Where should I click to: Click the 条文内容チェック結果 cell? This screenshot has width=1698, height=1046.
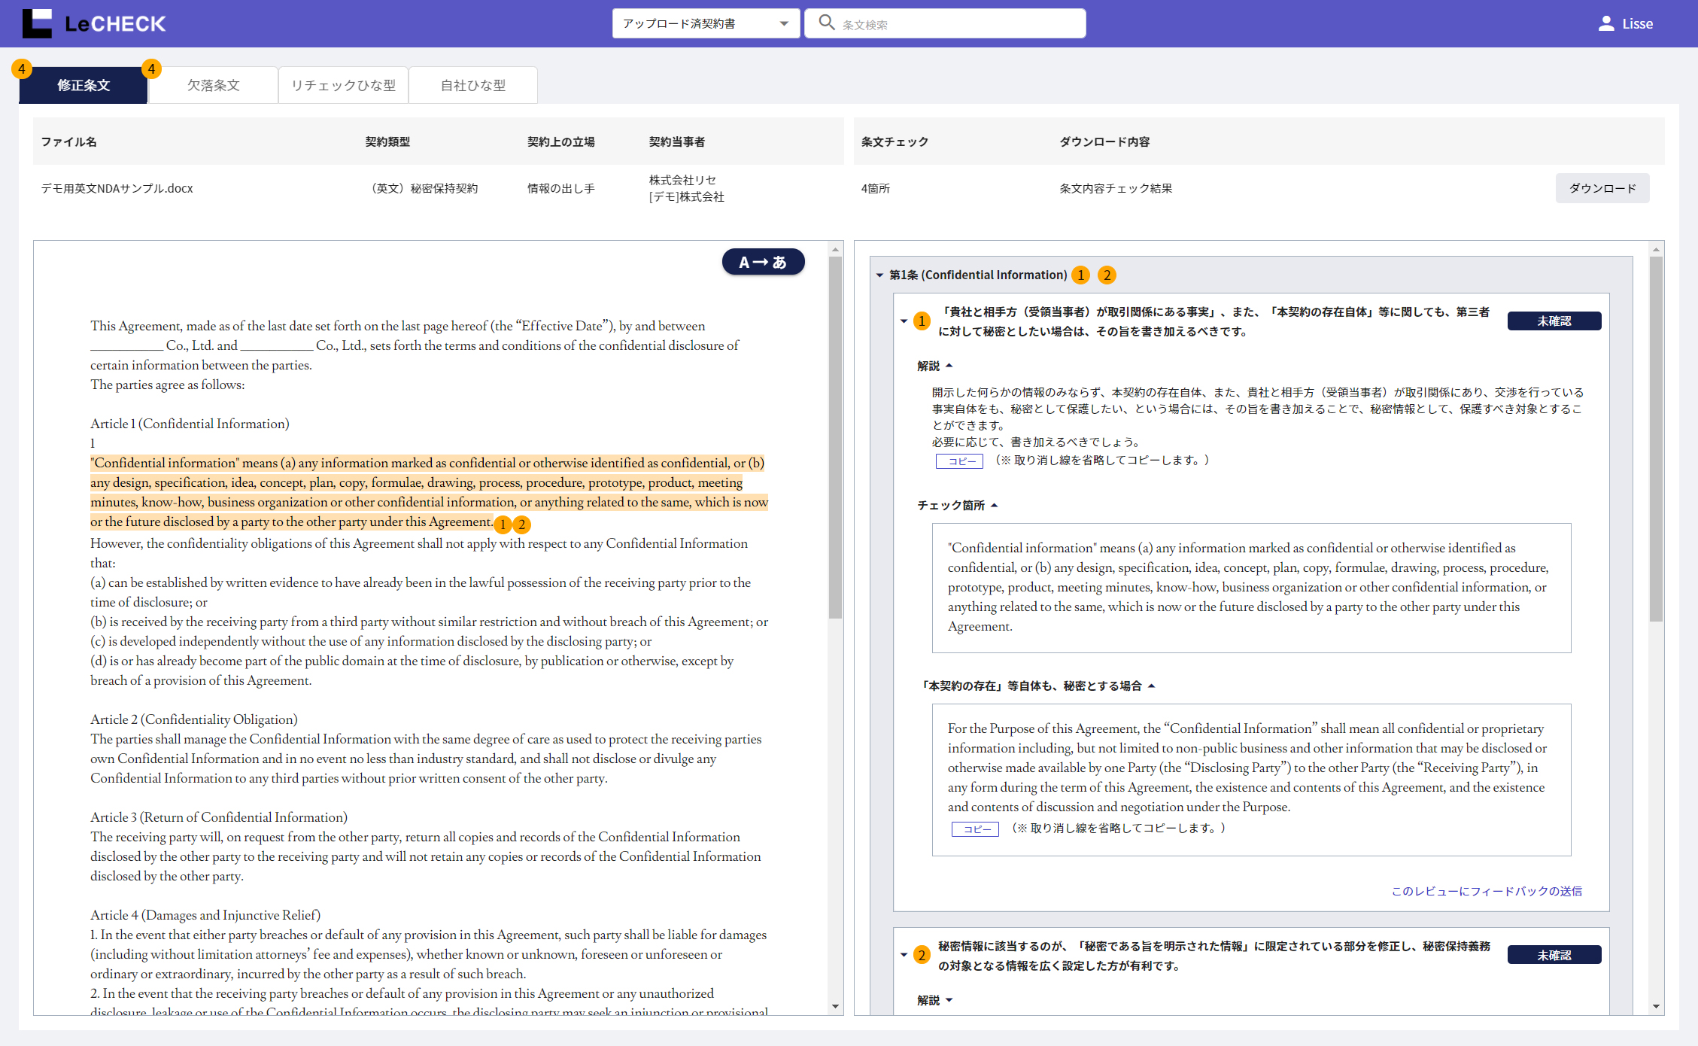point(1116,188)
